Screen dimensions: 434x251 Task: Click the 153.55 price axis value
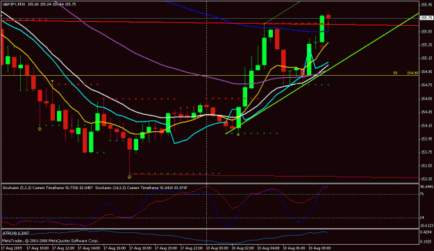pyautogui.click(x=426, y=166)
